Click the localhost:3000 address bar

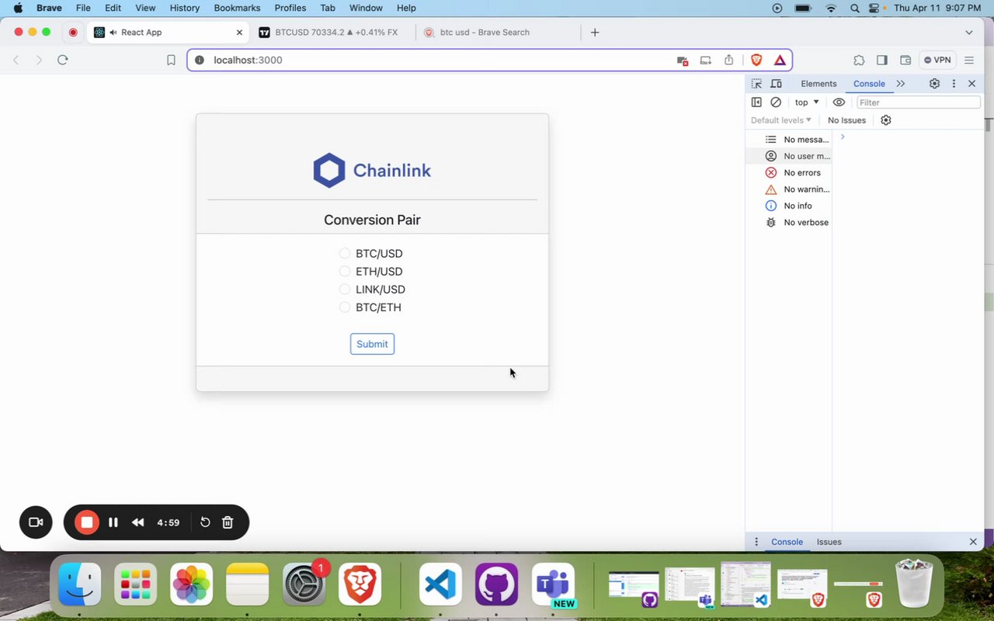coord(489,60)
